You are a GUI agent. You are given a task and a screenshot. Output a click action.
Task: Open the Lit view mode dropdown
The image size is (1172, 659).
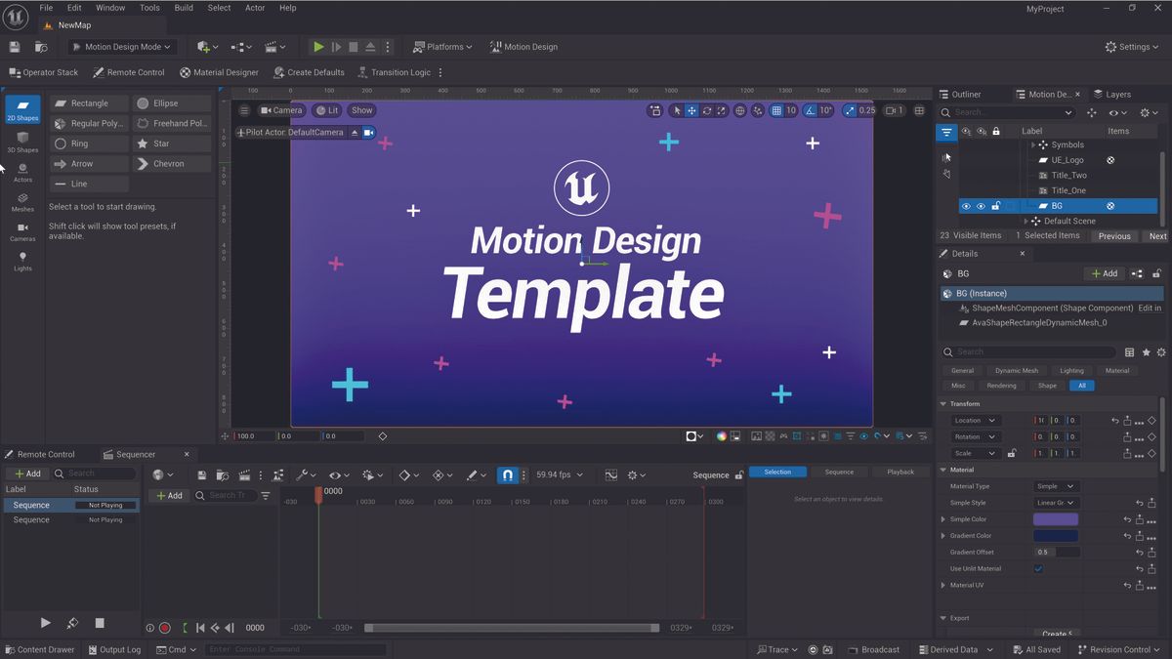tap(326, 110)
